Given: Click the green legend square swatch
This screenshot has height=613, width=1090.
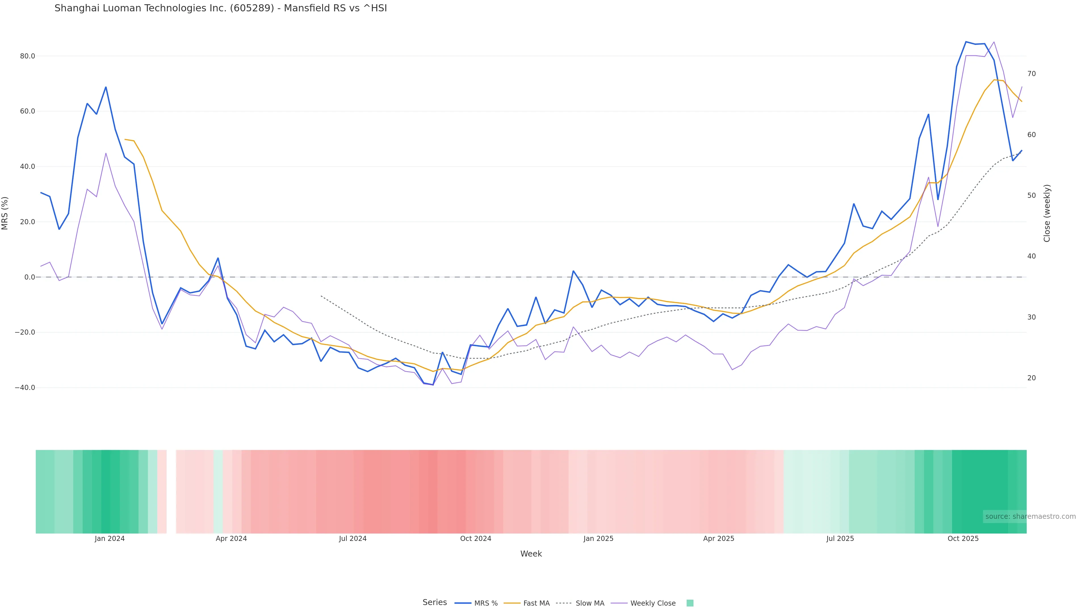Looking at the screenshot, I should [690, 603].
